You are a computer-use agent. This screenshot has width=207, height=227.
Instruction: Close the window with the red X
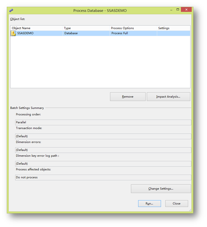click(x=186, y=10)
